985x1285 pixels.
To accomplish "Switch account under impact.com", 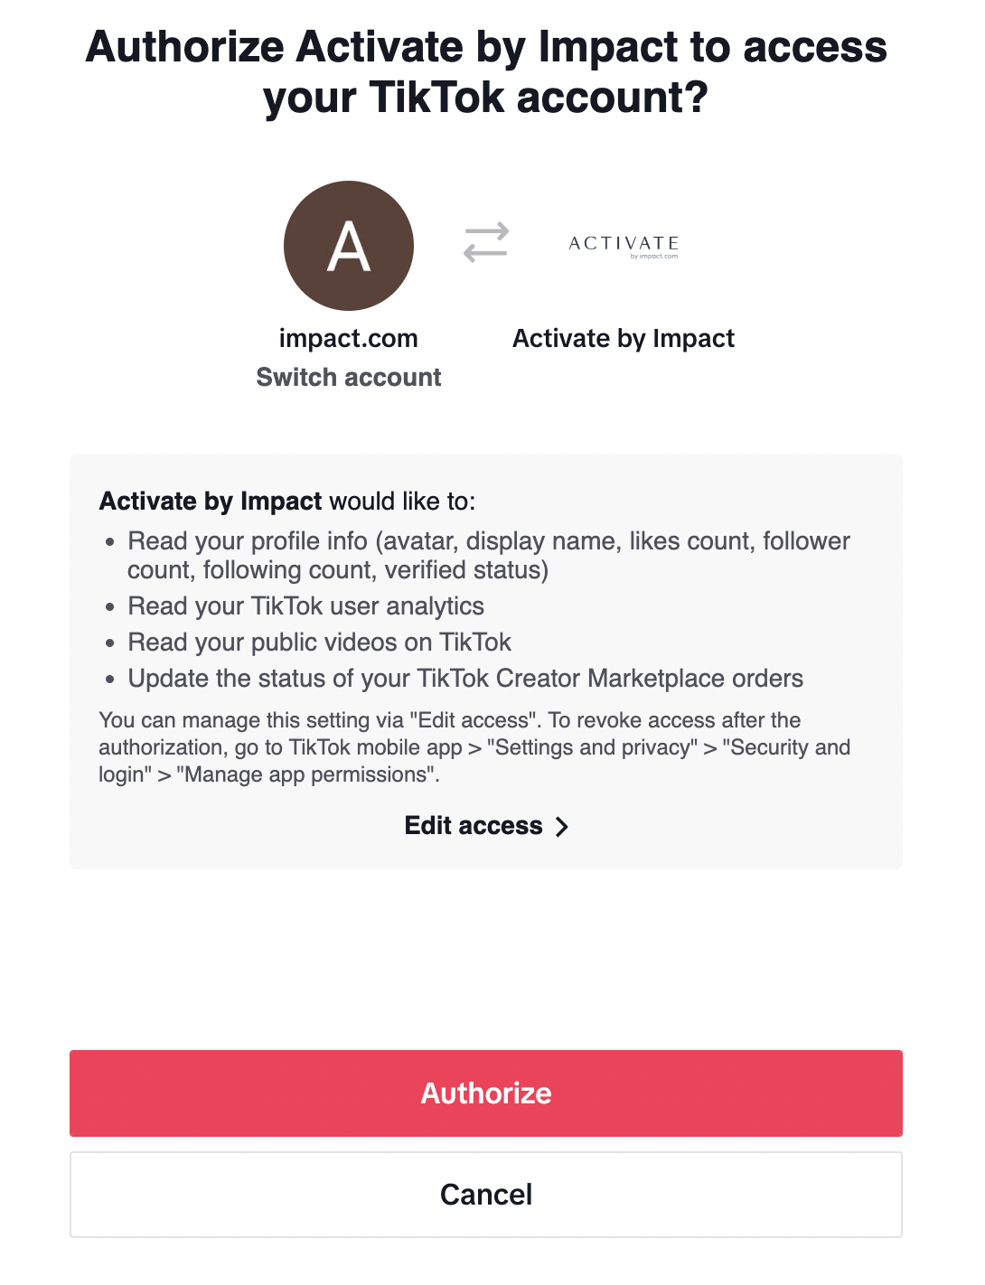I will pos(349,378).
